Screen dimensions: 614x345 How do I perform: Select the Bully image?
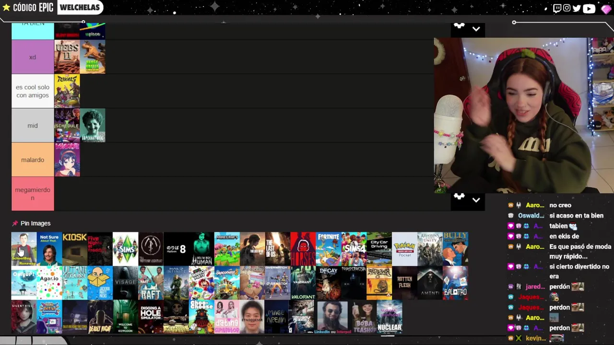coord(456,249)
